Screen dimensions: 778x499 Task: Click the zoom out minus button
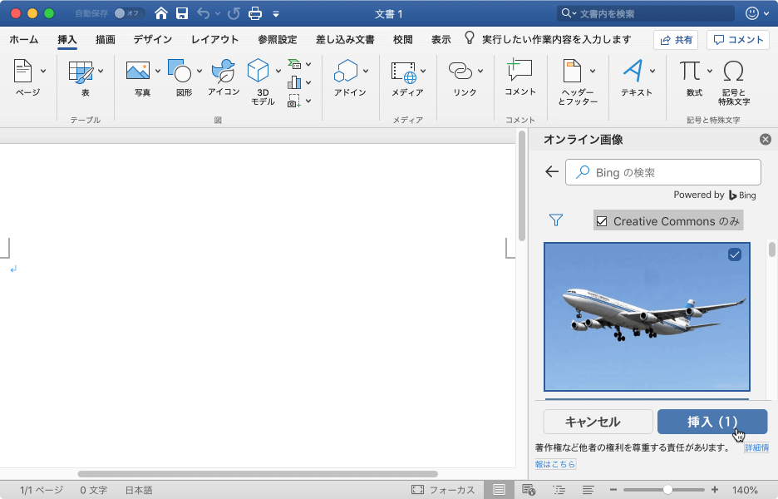[x=613, y=490]
